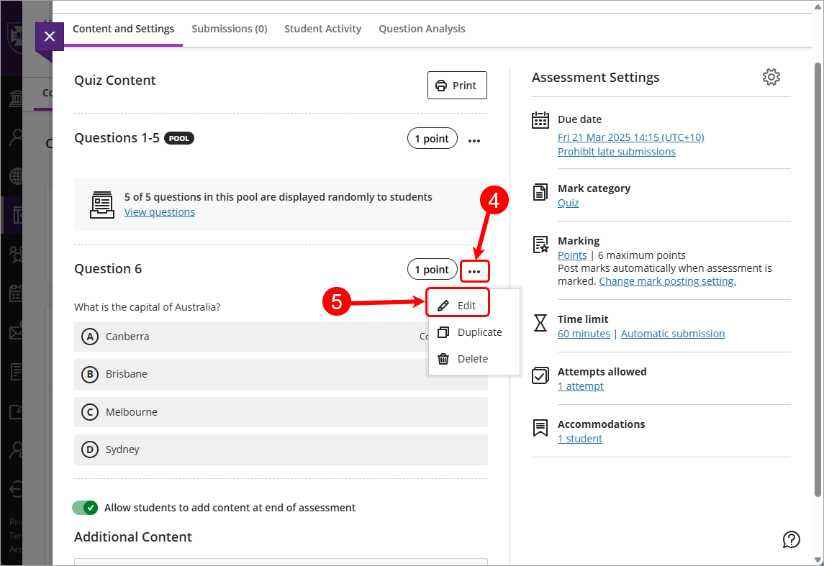The image size is (824, 566).
Task: Open the Prohibit late submissions link
Action: 617,152
